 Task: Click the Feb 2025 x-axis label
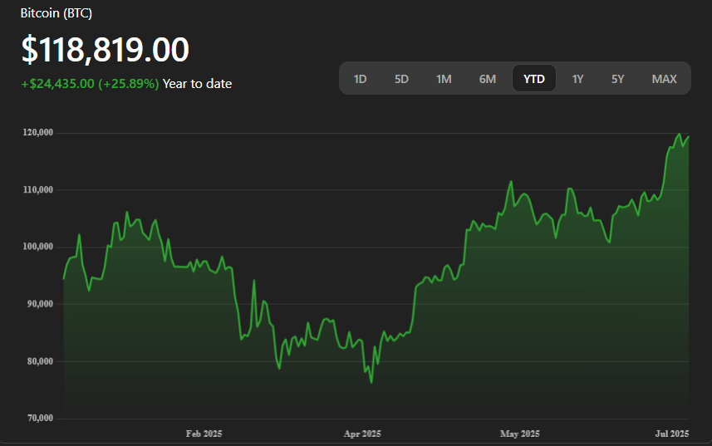coord(204,434)
